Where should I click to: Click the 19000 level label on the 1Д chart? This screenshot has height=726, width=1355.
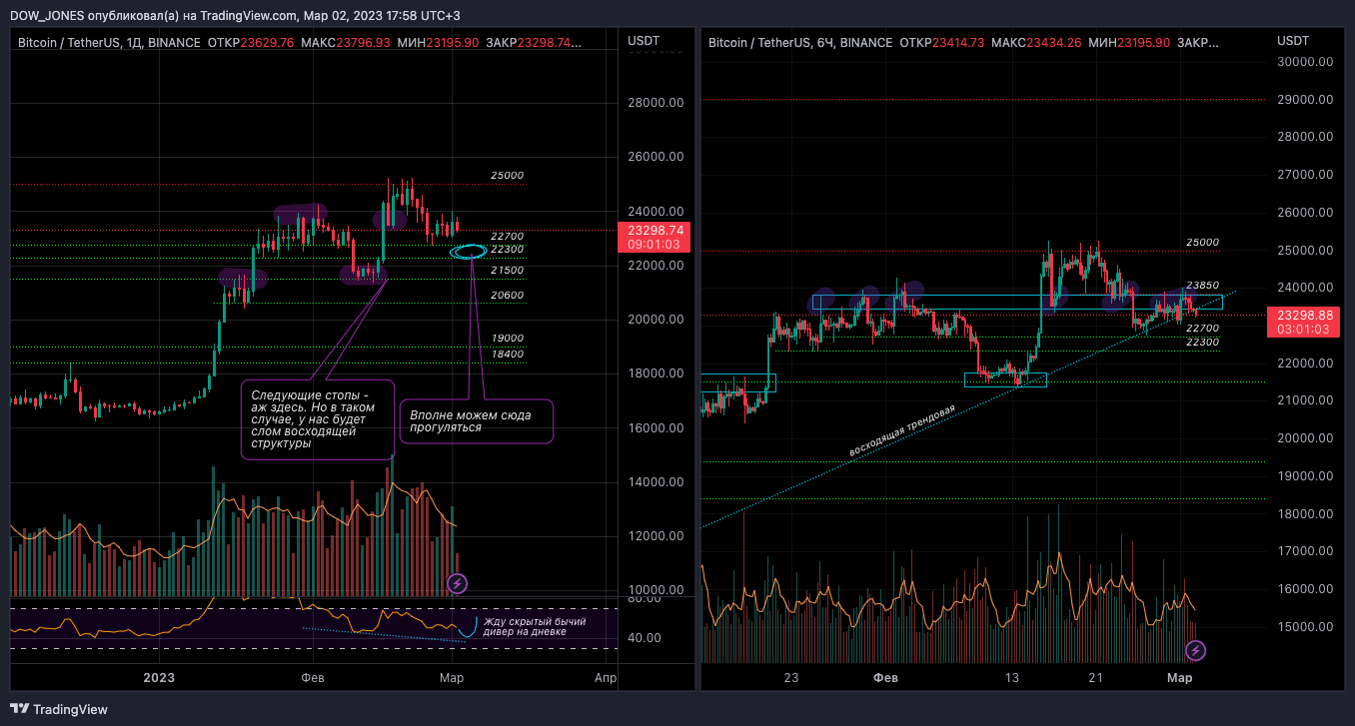click(x=507, y=339)
